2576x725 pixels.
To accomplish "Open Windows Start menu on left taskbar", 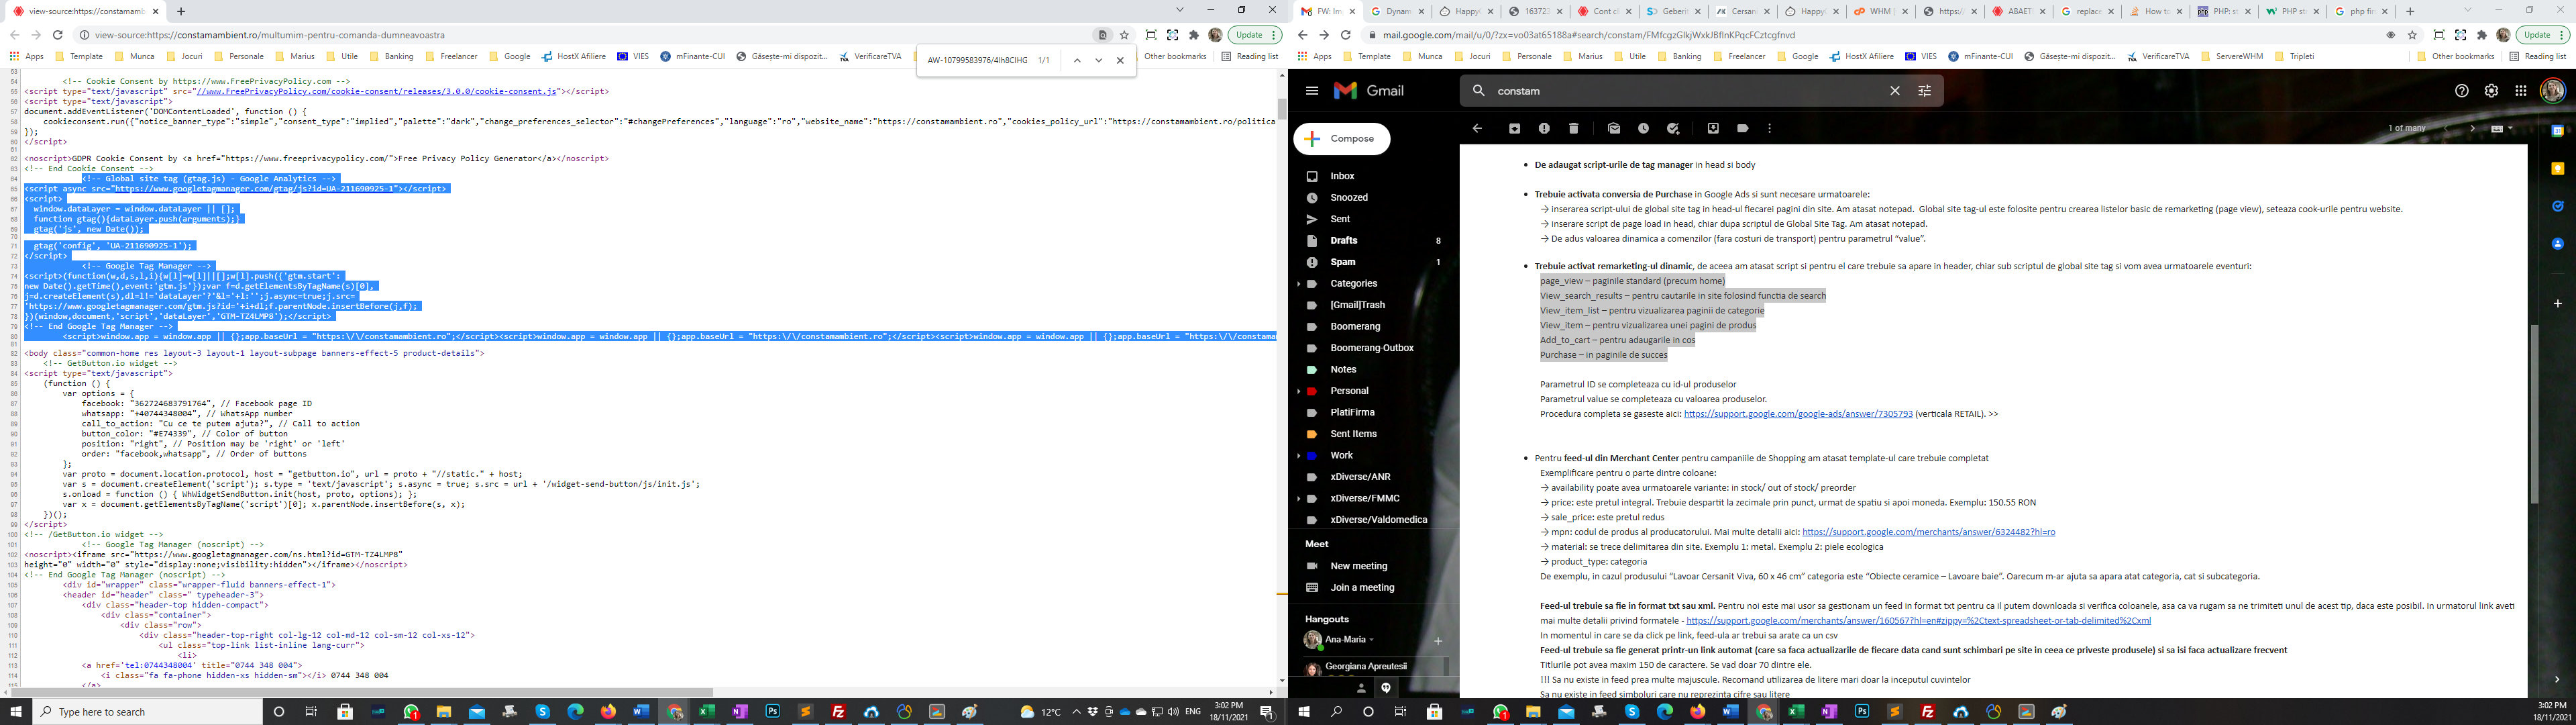I will [x=16, y=712].
